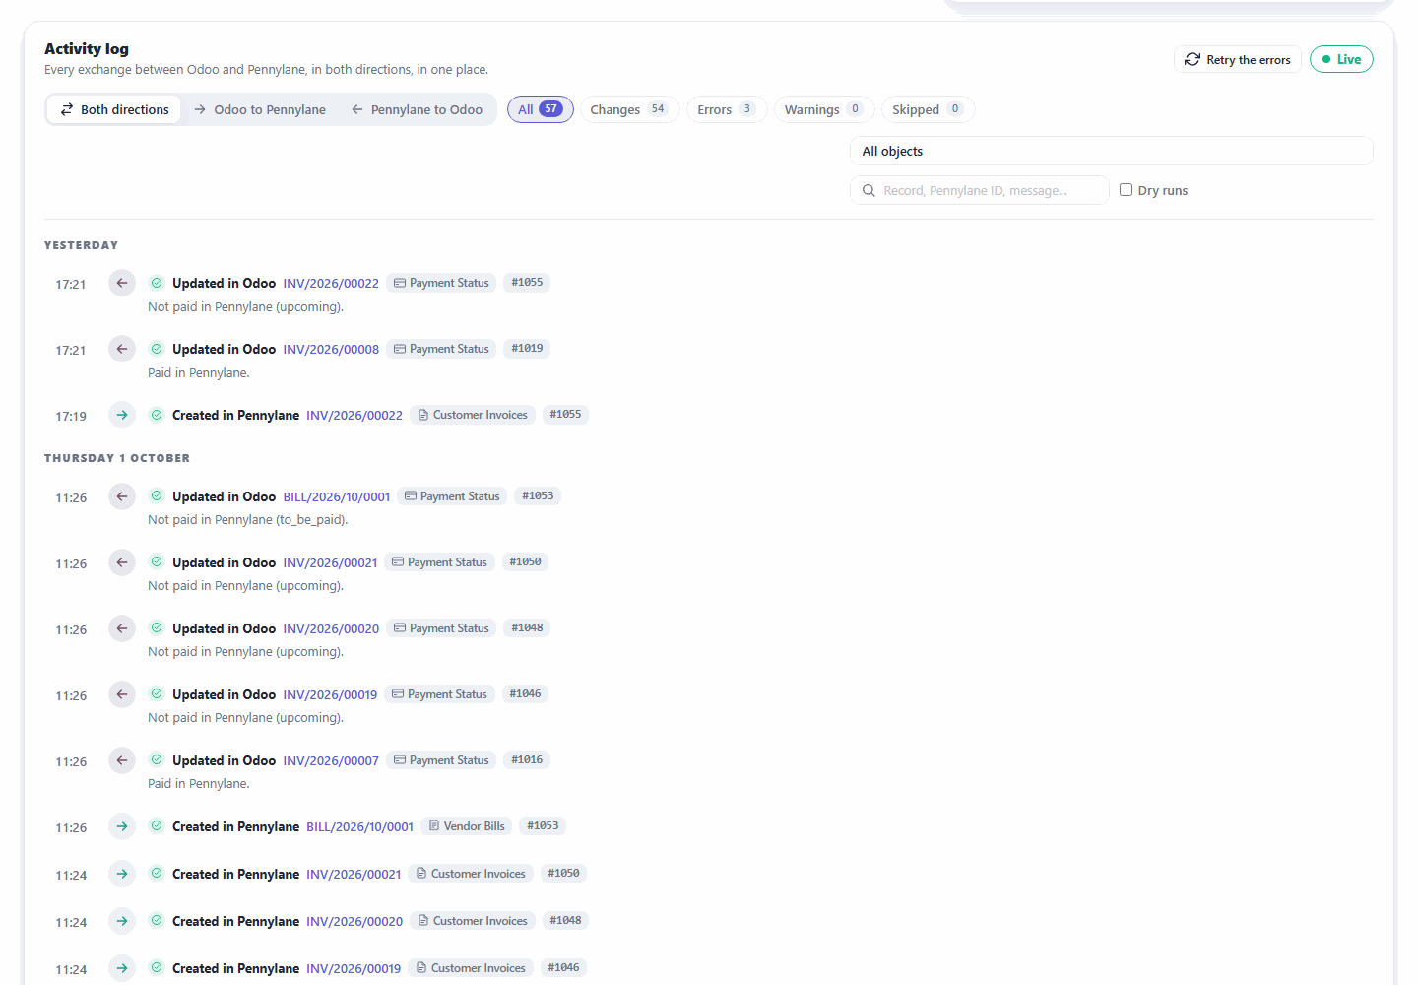Click the Payment Status tag on the INV/2026/00020 row
The image size is (1418, 985).
point(441,628)
